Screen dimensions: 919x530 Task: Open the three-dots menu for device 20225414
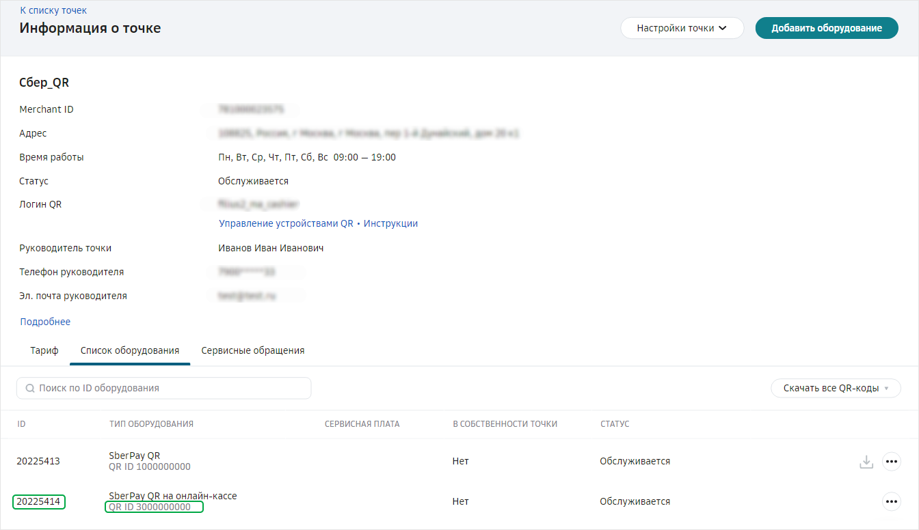pos(891,502)
